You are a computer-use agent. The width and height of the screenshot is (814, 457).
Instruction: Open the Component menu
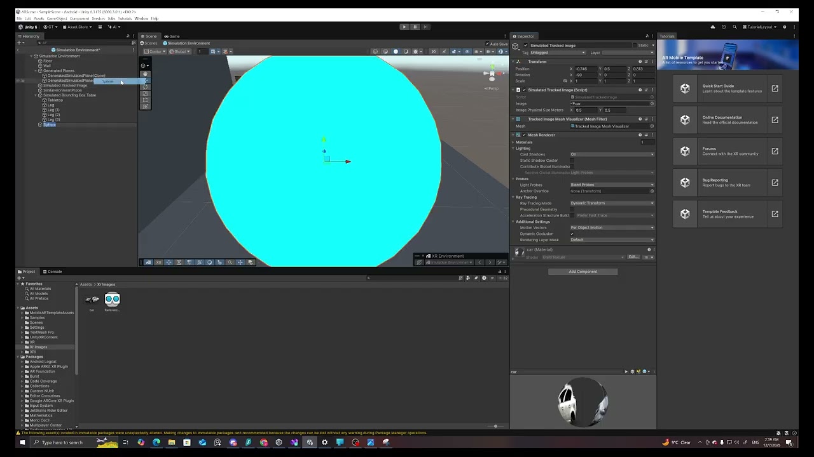pos(79,18)
